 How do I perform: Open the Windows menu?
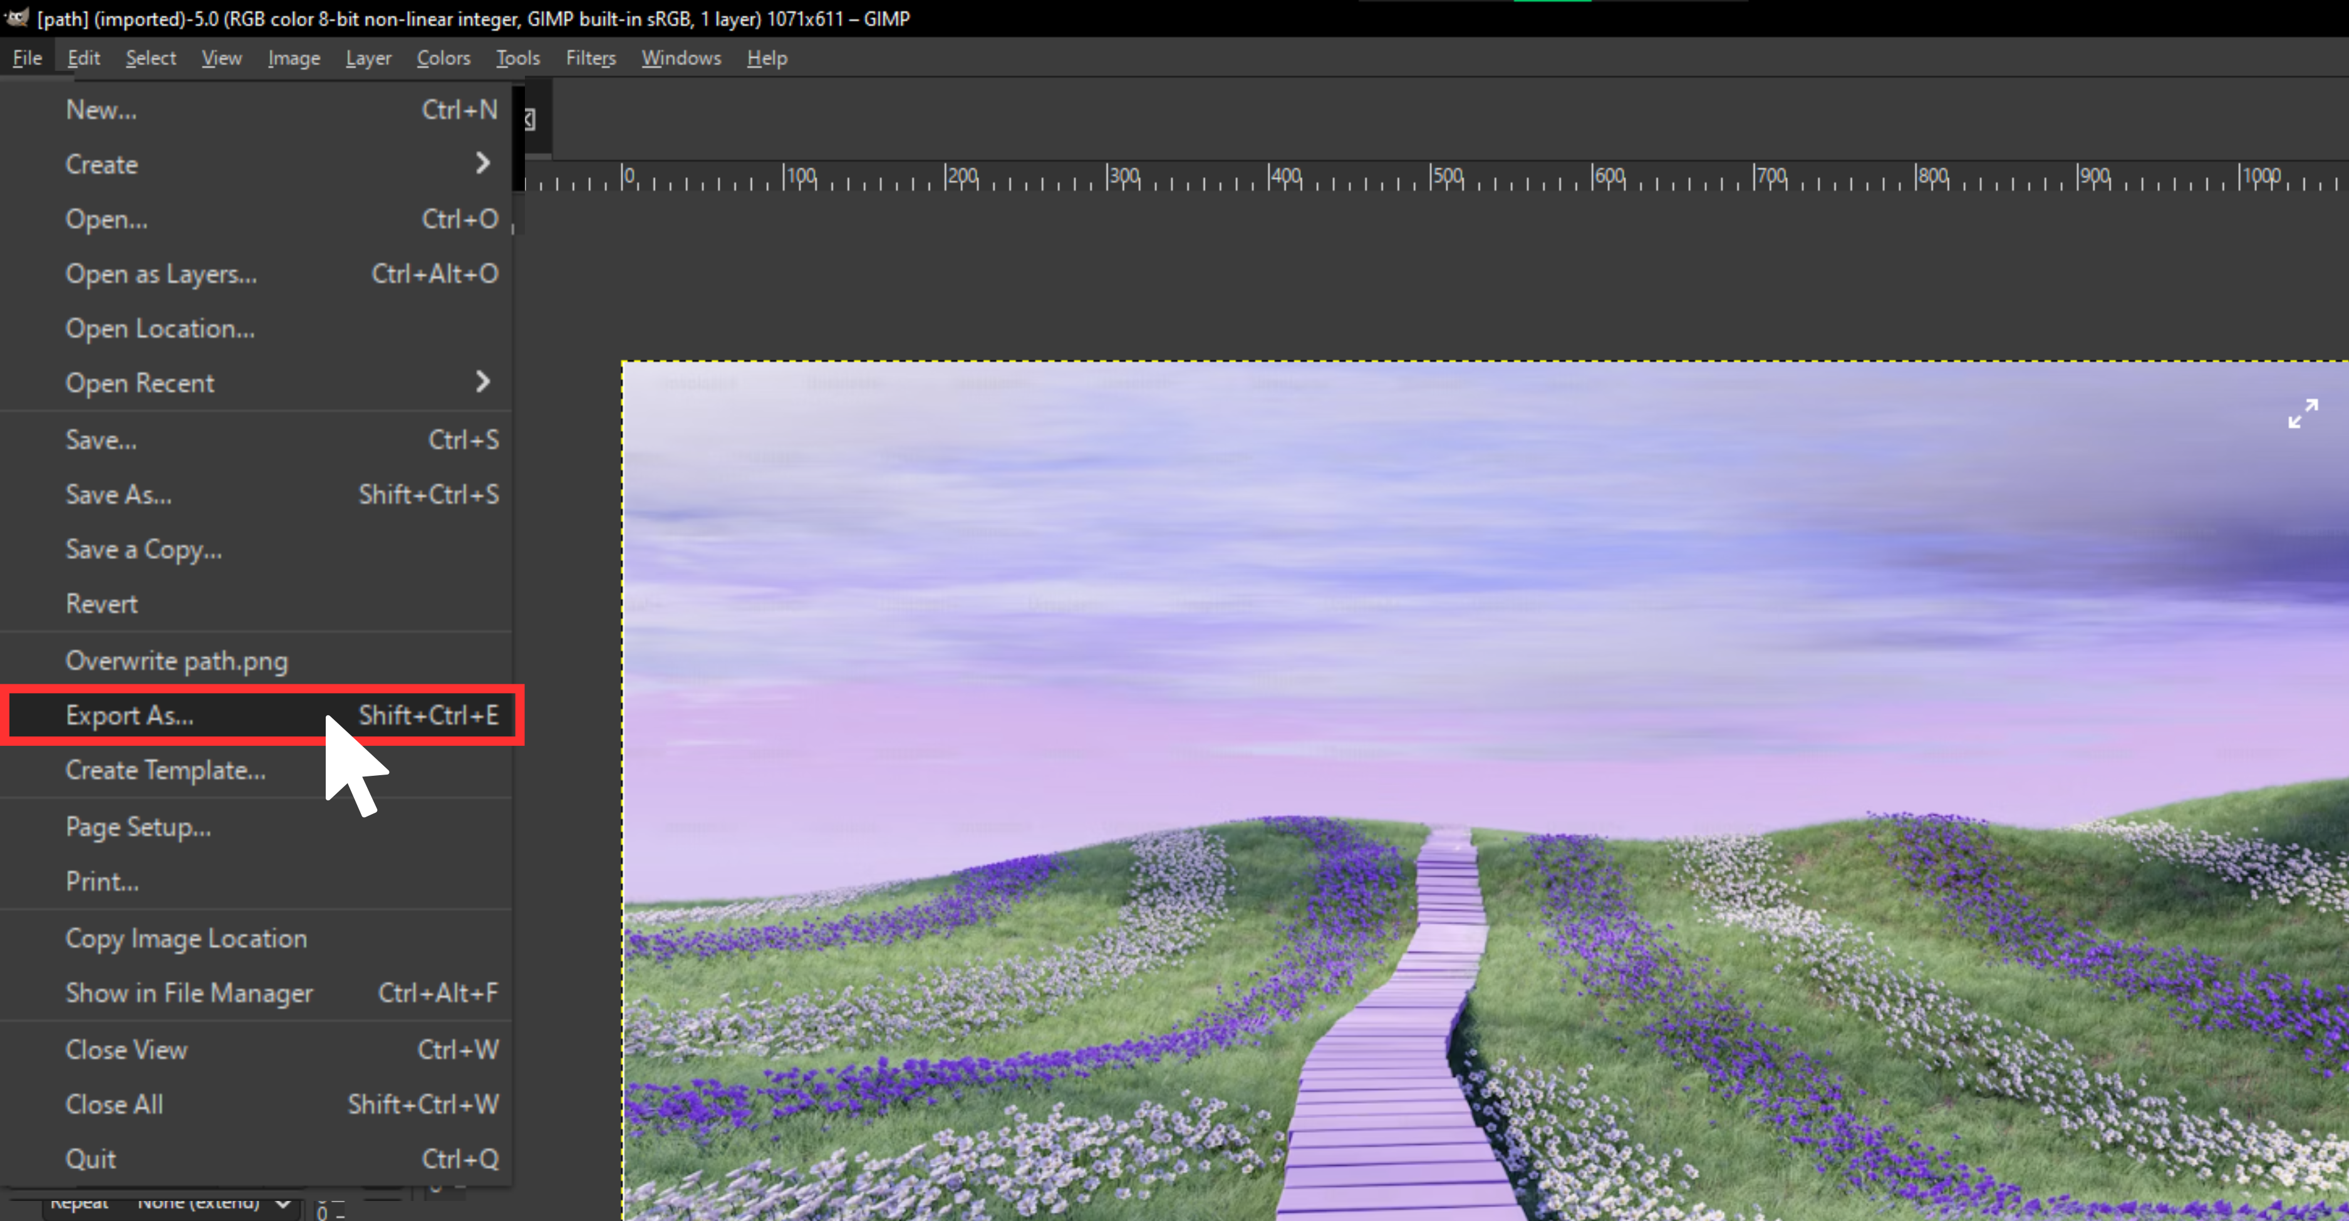pos(681,58)
